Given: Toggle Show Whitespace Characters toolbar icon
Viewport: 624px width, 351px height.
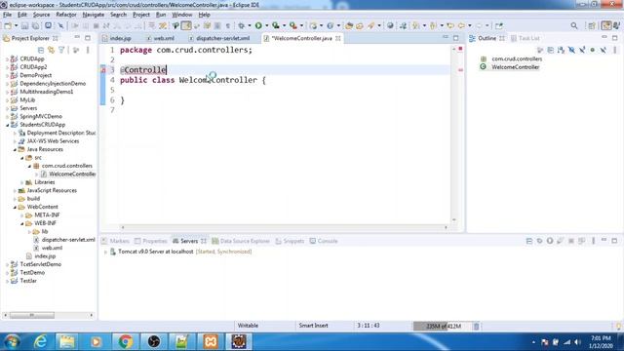Looking at the screenshot, I should [x=228, y=26].
